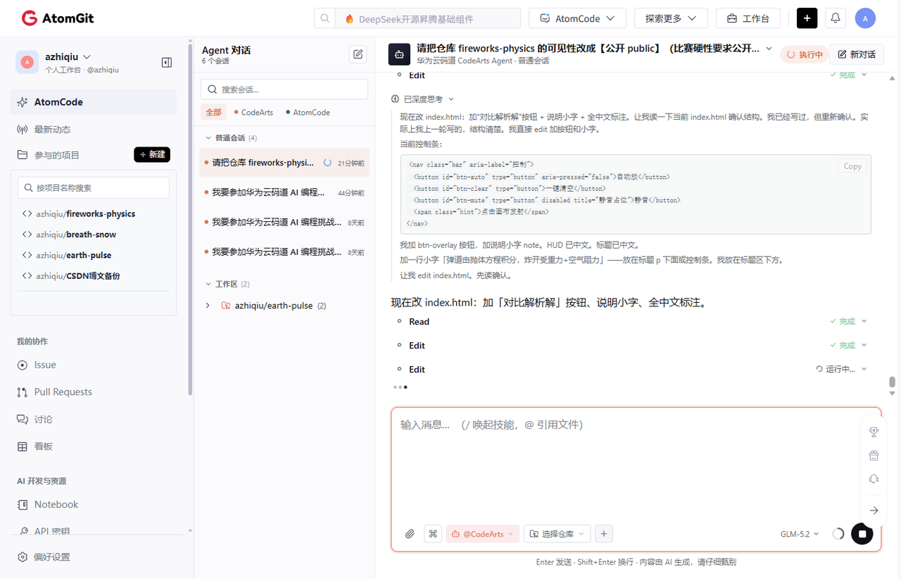901x579 pixels.
Task: Open the customer support headset icon
Action: 874,479
